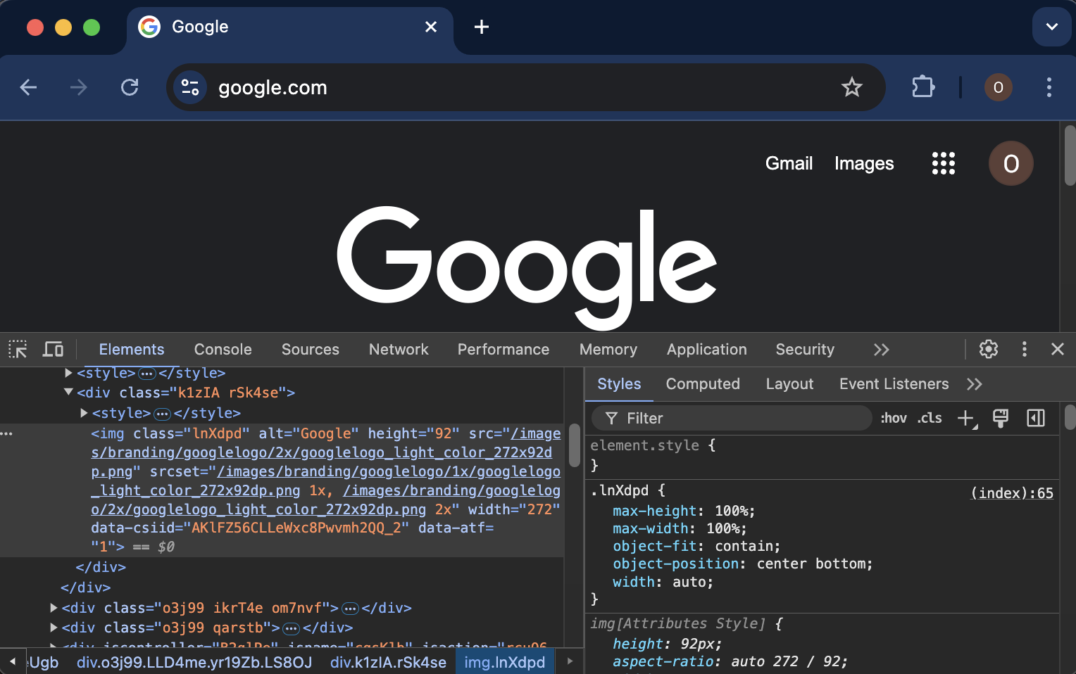
Task: Click the new style rule plus icon
Action: [966, 419]
